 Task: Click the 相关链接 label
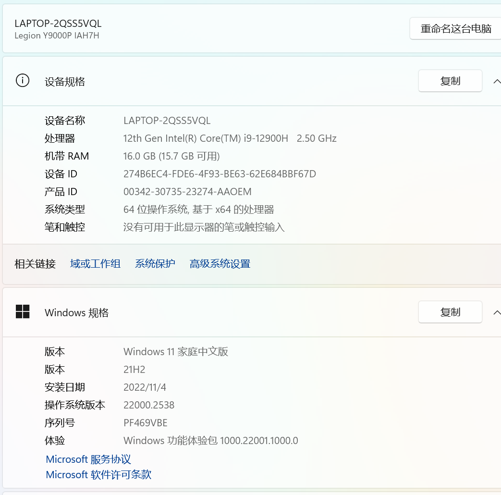pyautogui.click(x=35, y=264)
